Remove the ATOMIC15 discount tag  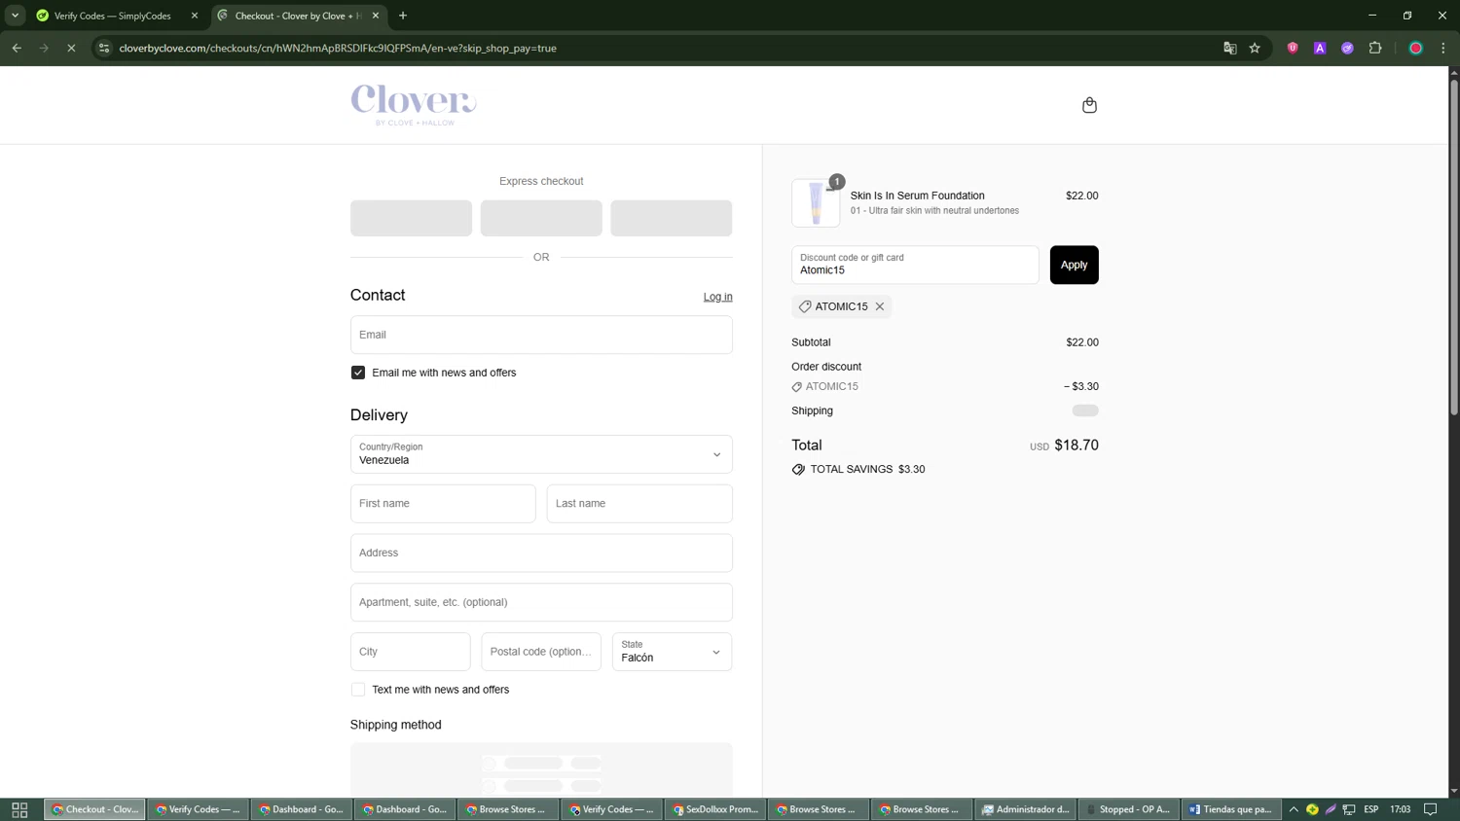click(880, 306)
